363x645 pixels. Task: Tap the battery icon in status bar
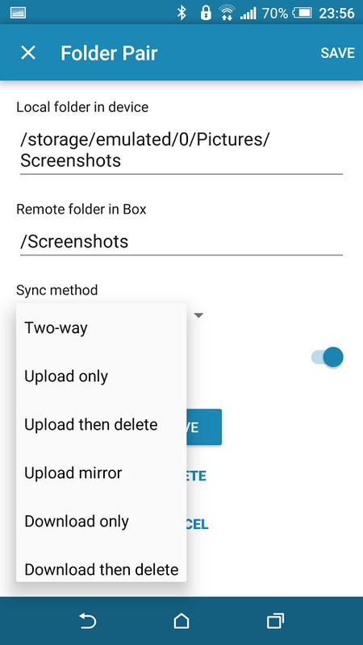coord(302,13)
